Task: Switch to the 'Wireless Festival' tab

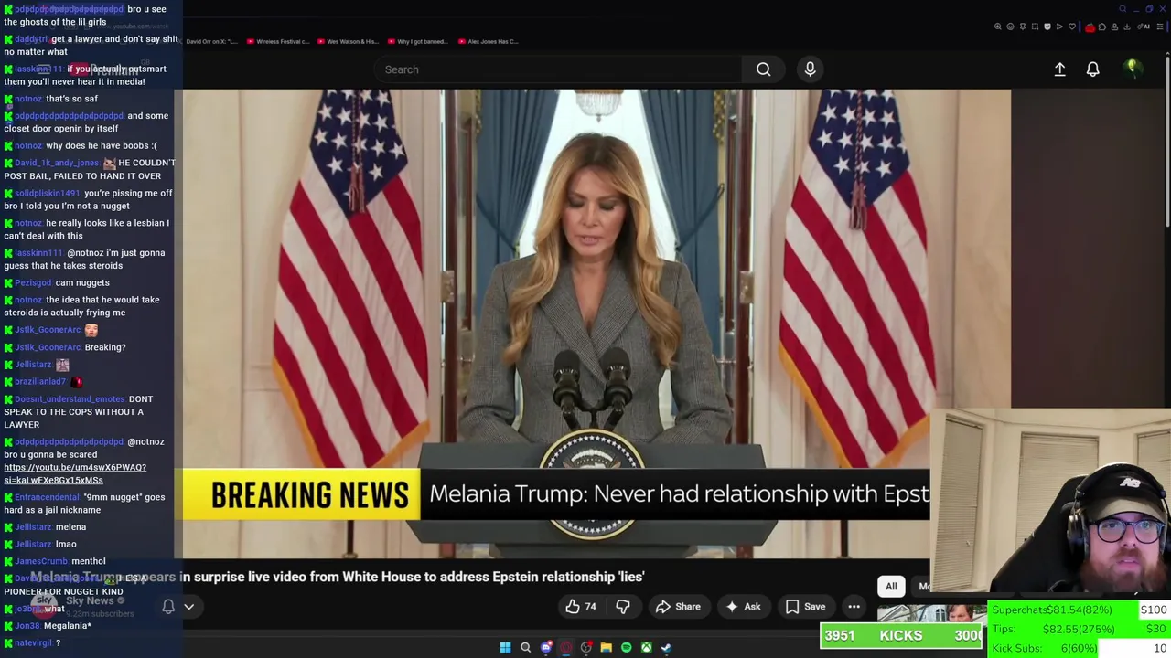Action: coord(277,41)
